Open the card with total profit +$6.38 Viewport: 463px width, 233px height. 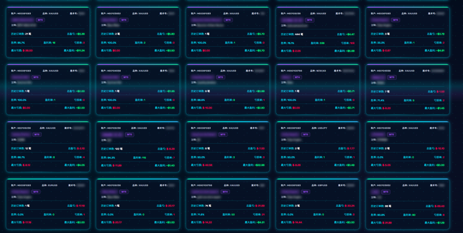coord(48,32)
